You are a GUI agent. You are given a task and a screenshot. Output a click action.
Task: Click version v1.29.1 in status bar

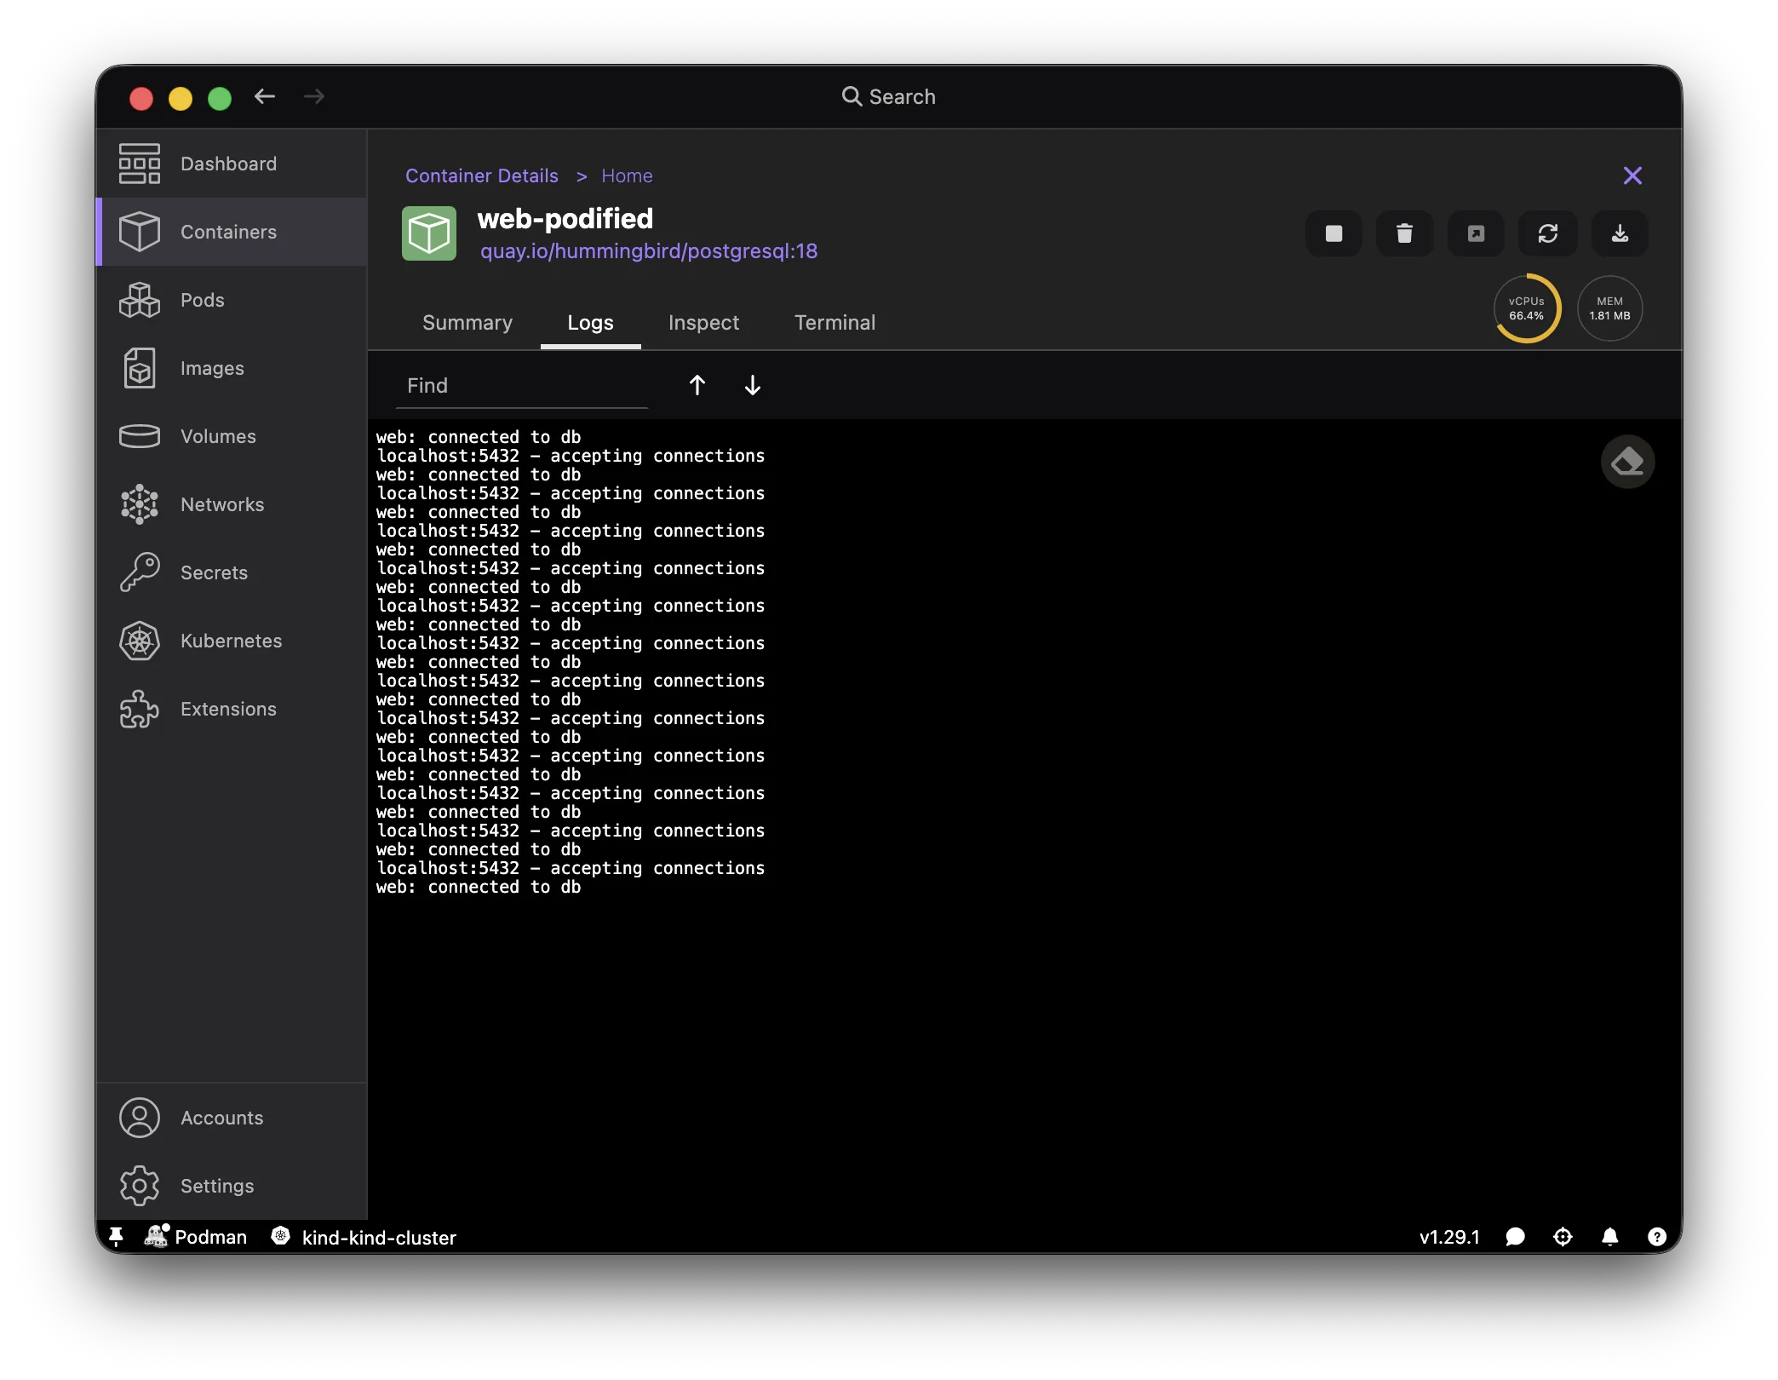click(x=1449, y=1237)
